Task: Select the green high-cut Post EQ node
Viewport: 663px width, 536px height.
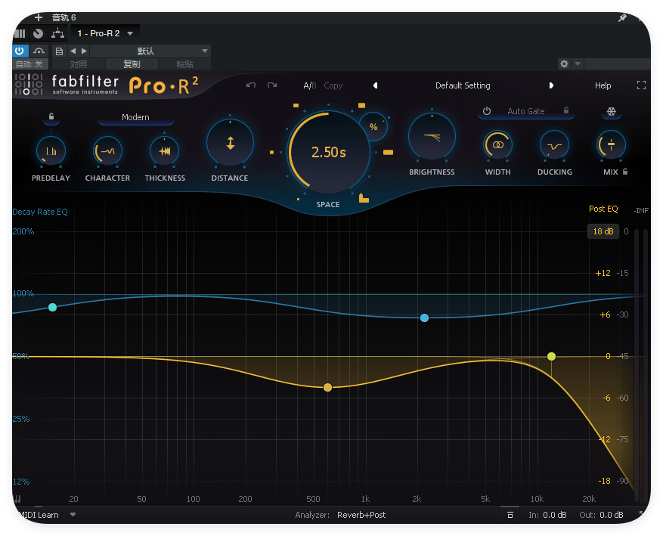Action: (551, 356)
